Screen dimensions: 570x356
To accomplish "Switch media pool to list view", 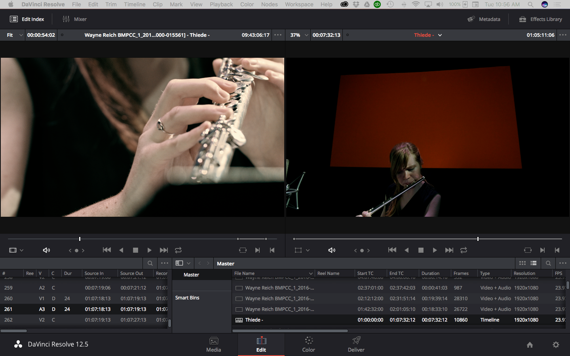I will click(534, 263).
